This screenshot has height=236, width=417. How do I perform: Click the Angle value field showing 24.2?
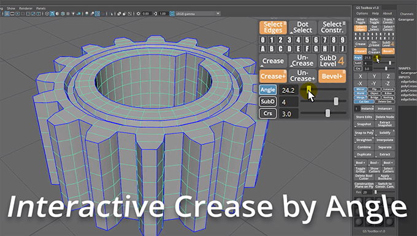point(288,90)
